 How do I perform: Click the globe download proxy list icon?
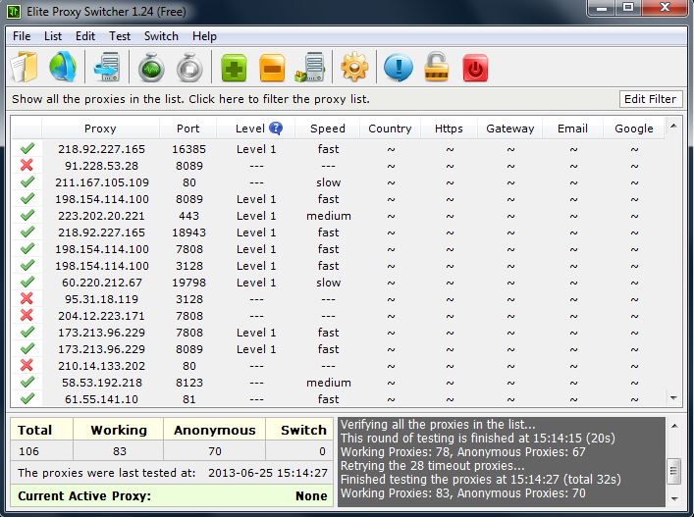click(63, 68)
